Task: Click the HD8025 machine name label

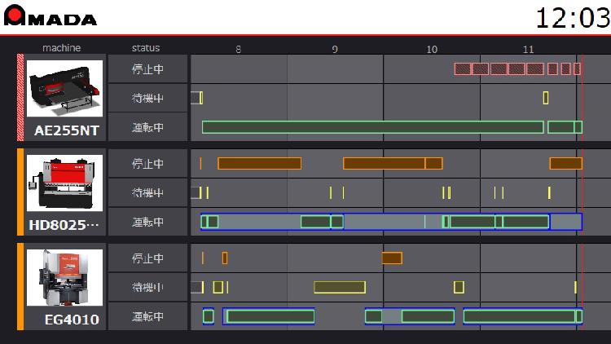Action: tap(64, 225)
